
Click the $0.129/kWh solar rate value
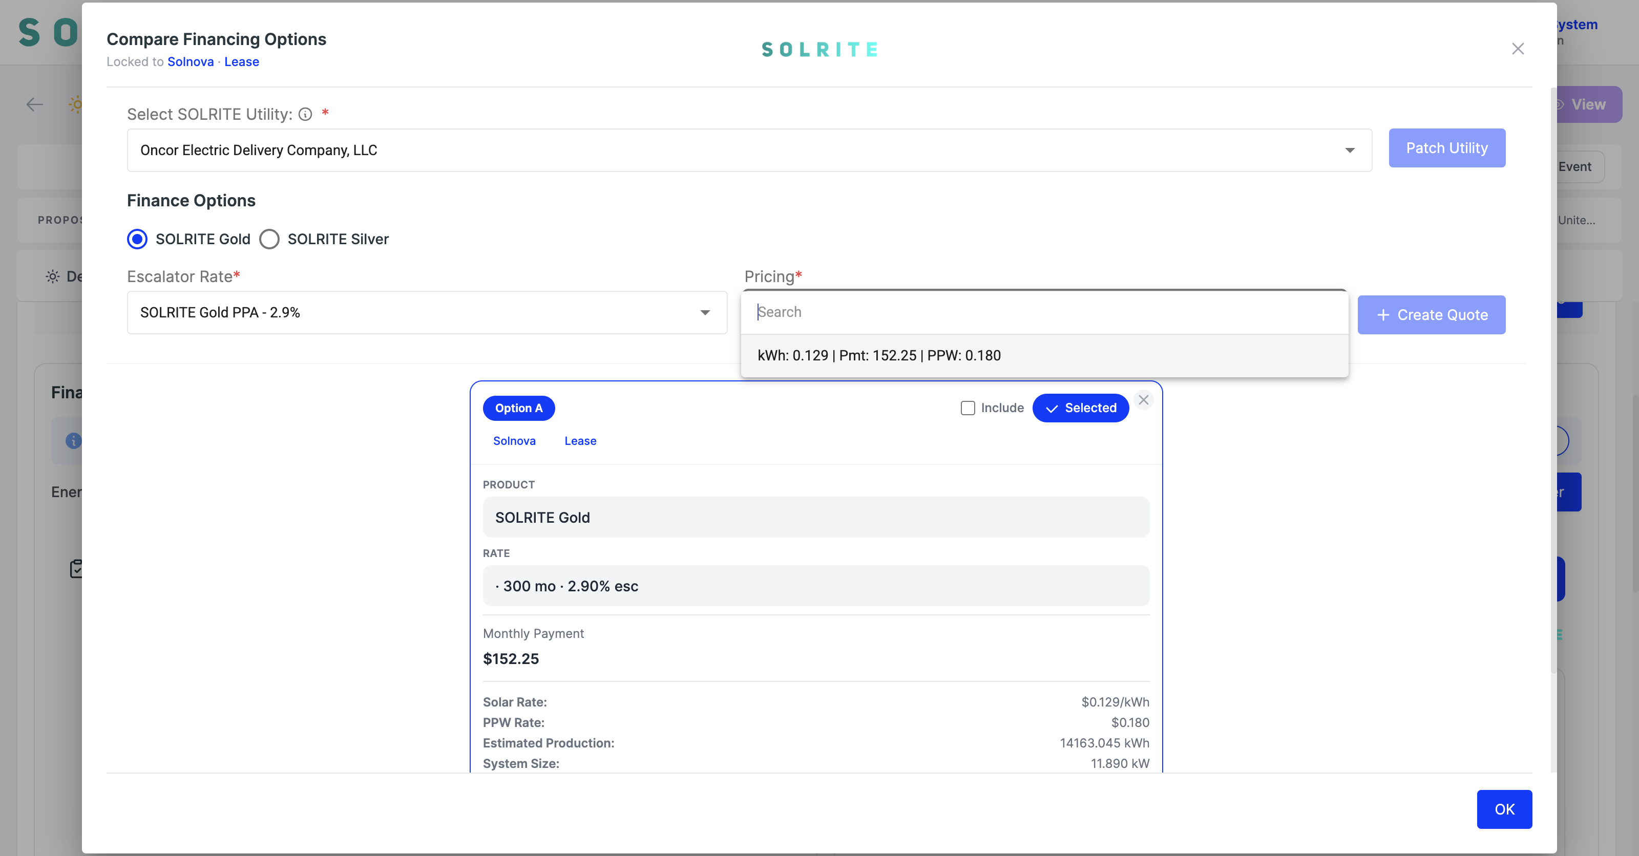[1115, 702]
